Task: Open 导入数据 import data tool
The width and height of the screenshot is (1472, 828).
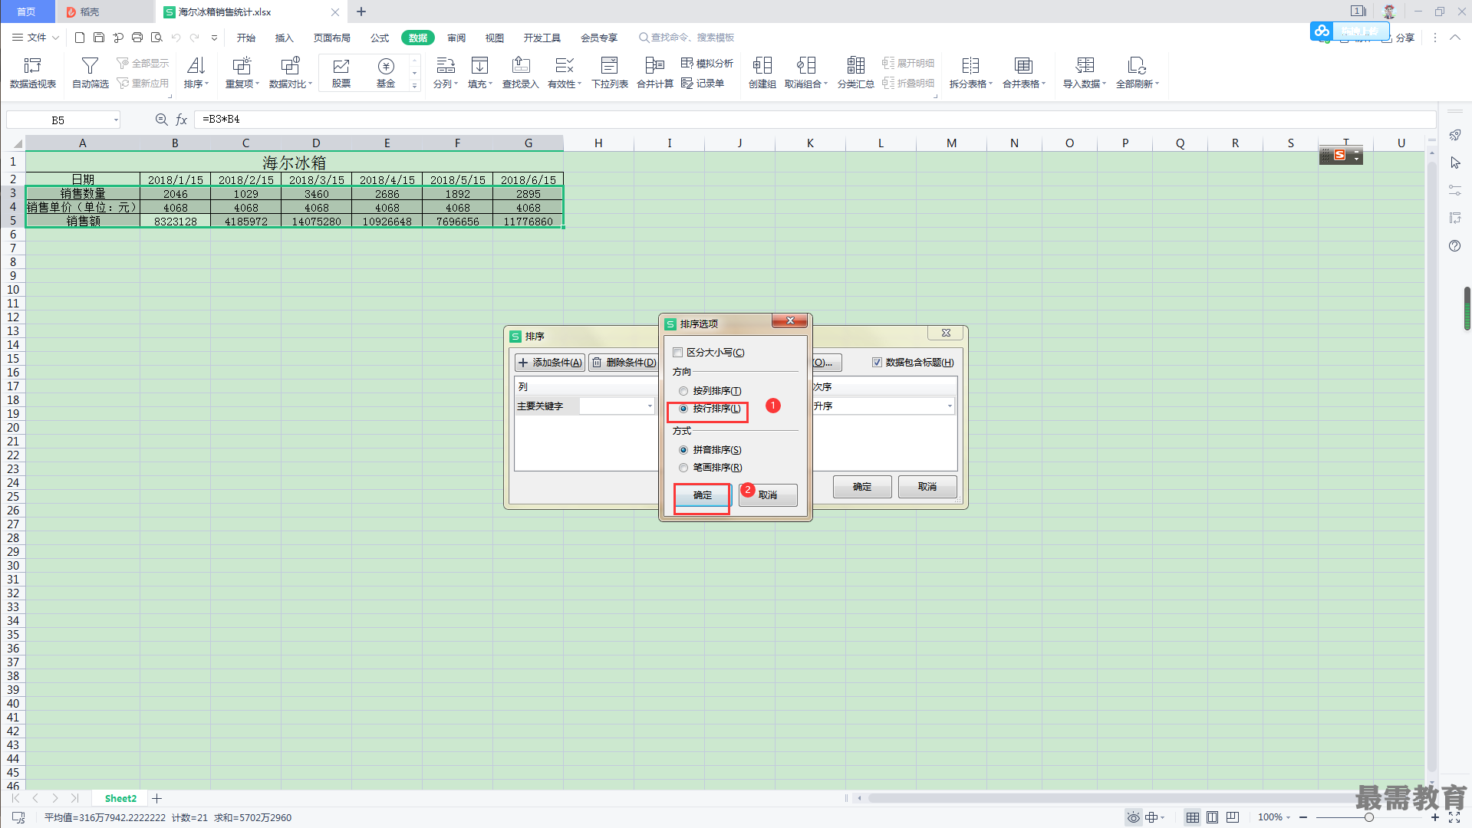Action: click(1085, 73)
